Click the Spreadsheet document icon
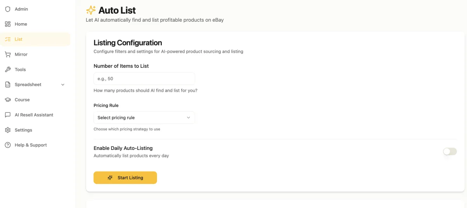Screen dimensions: 467x208 8,84
